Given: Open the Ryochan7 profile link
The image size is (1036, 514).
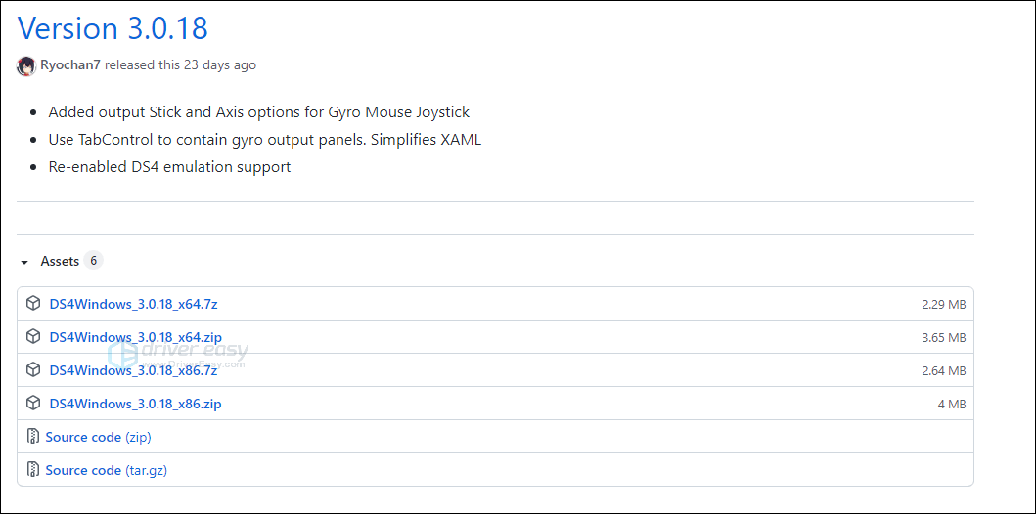Looking at the screenshot, I should [x=70, y=65].
